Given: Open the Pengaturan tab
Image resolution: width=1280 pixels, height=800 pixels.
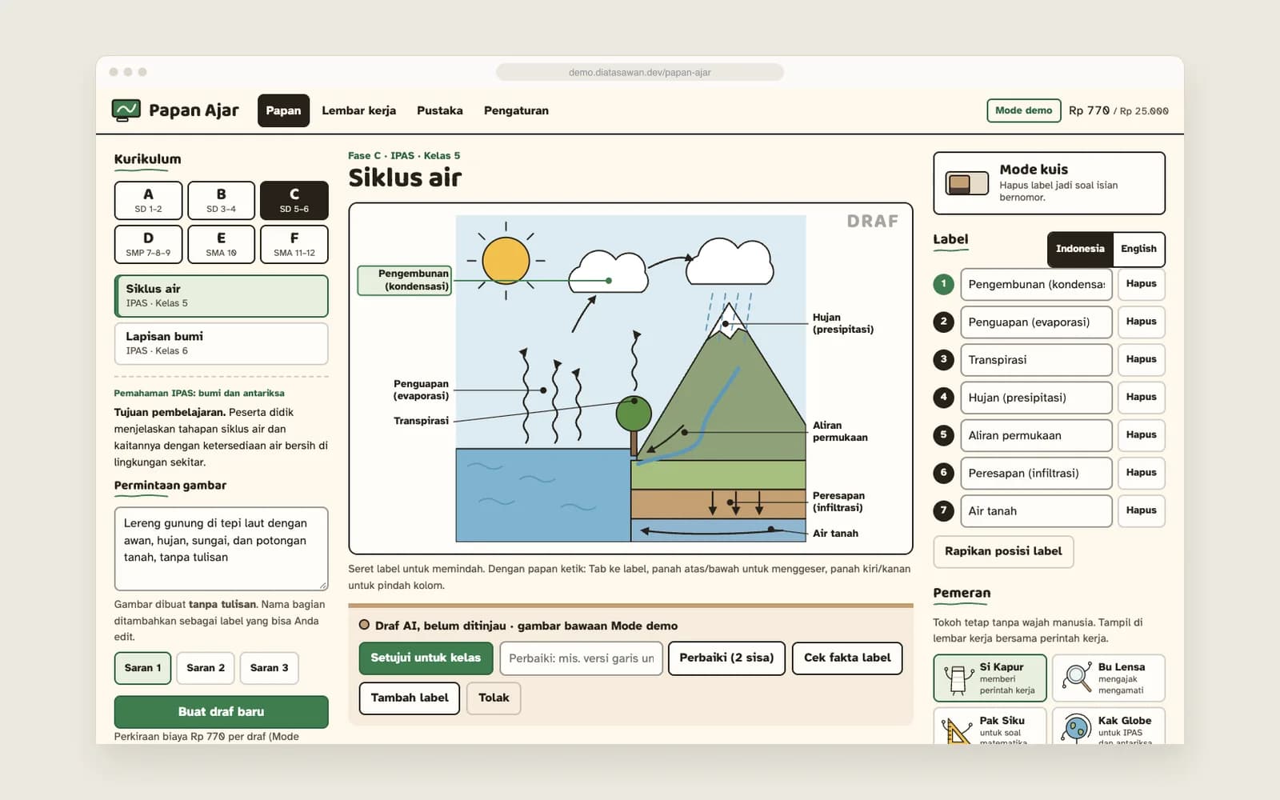Looking at the screenshot, I should pos(516,110).
